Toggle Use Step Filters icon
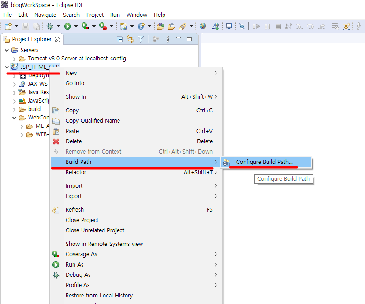 (346, 26)
